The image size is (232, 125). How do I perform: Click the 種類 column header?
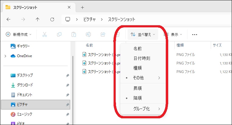[180, 45]
